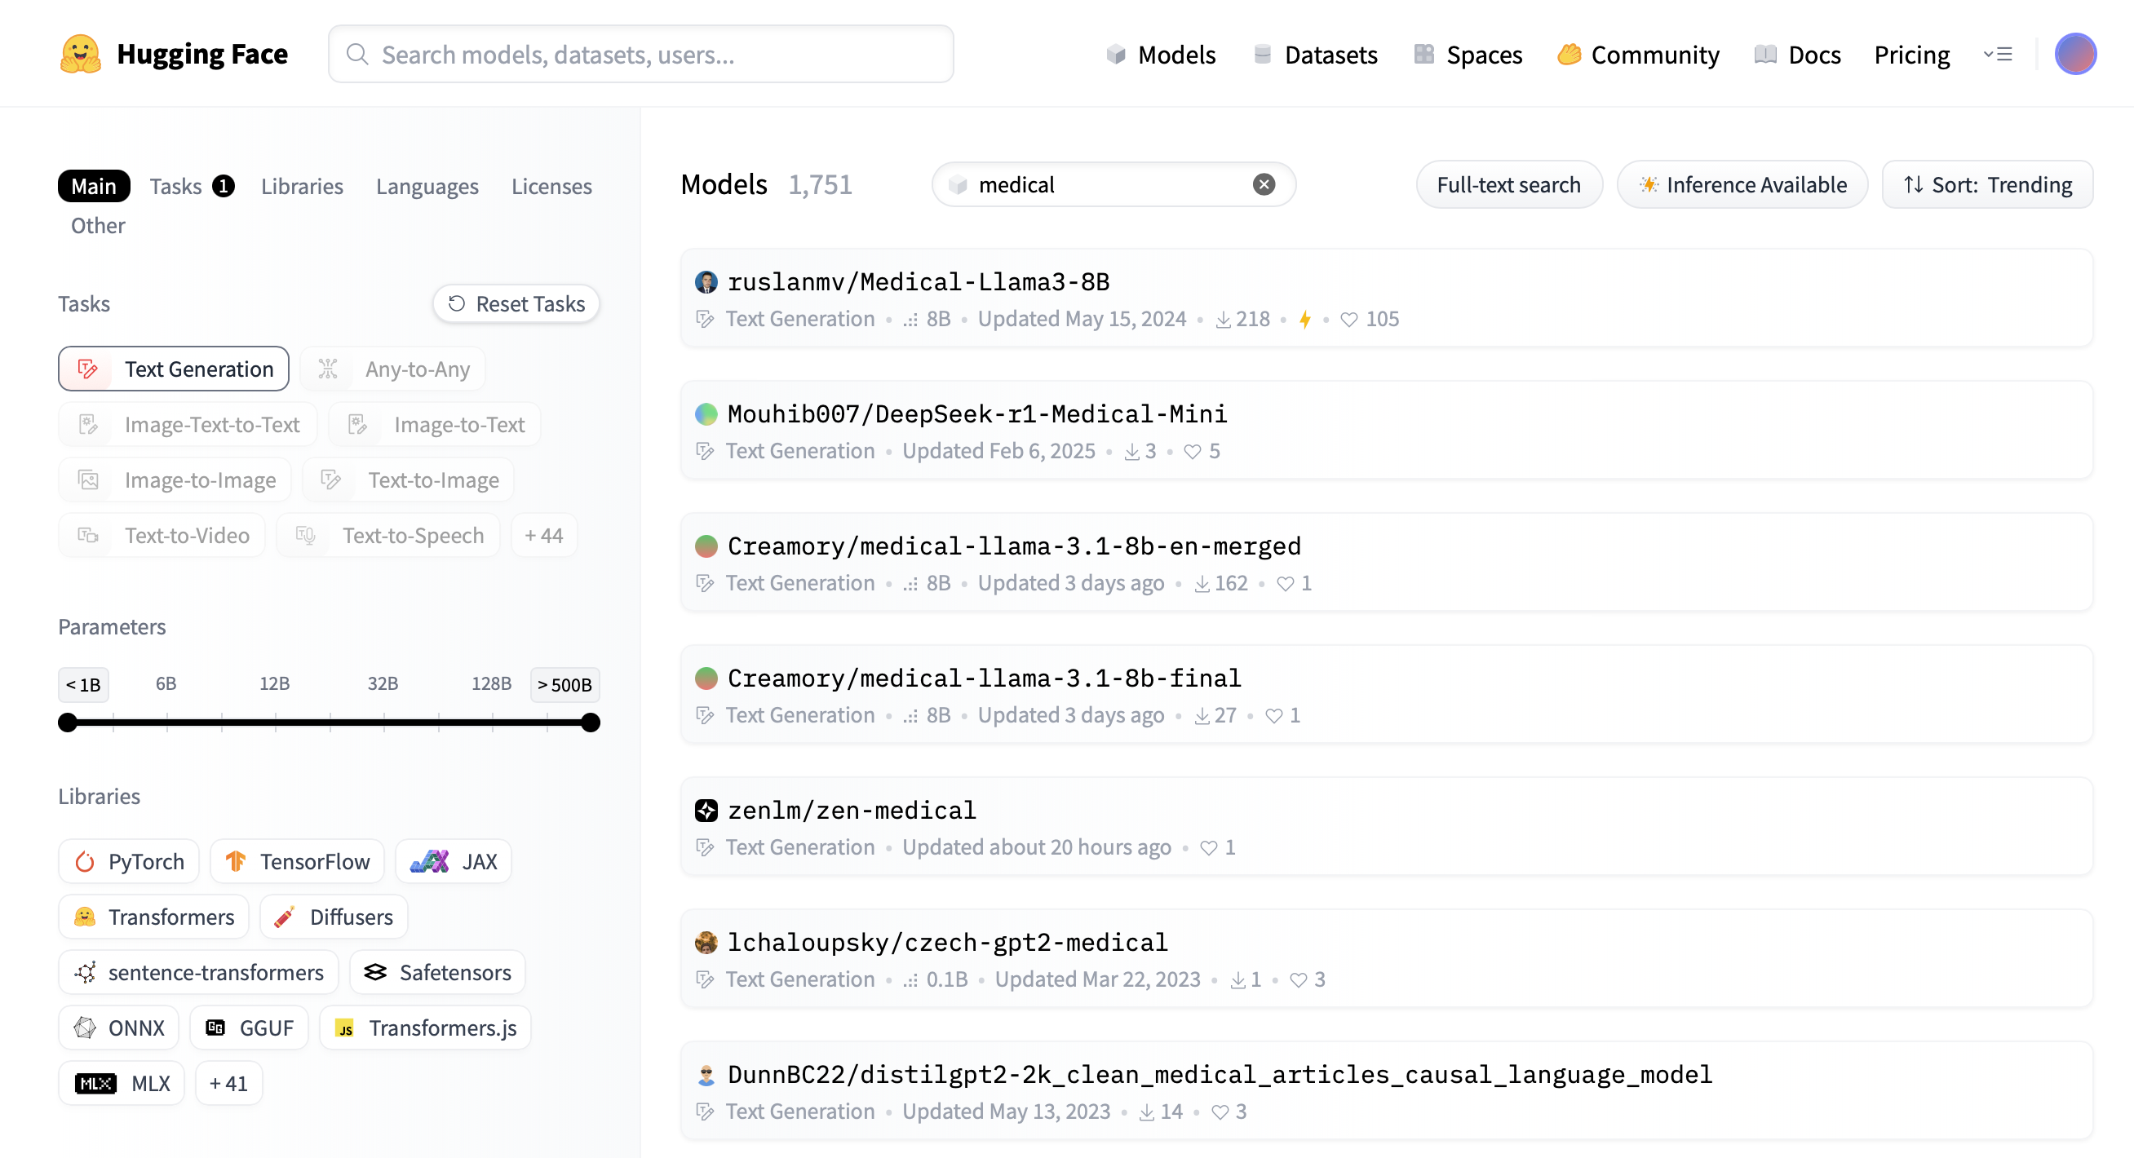
Task: Toggle the Image-to-Text task filter
Action: click(435, 424)
